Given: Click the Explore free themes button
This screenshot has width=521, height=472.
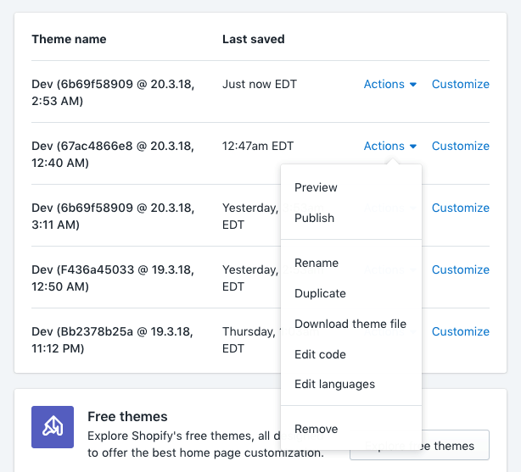Looking at the screenshot, I should click(x=420, y=446).
